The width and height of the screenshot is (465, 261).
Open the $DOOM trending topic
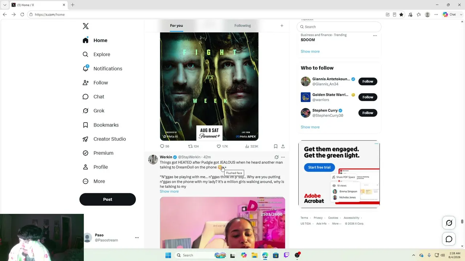click(308, 40)
